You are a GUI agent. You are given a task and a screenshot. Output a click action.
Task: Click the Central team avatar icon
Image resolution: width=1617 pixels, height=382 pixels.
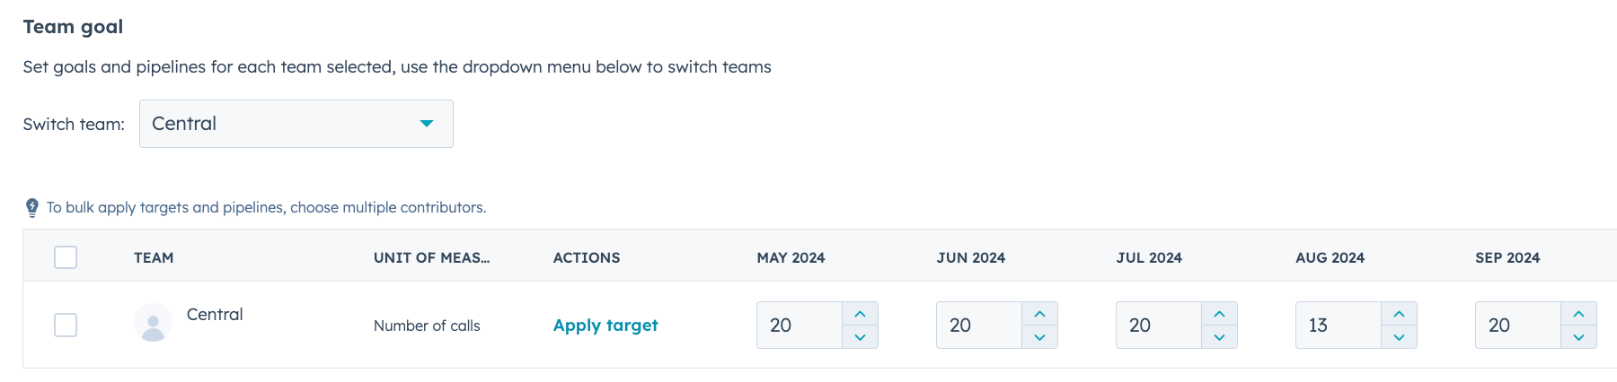[x=153, y=323]
